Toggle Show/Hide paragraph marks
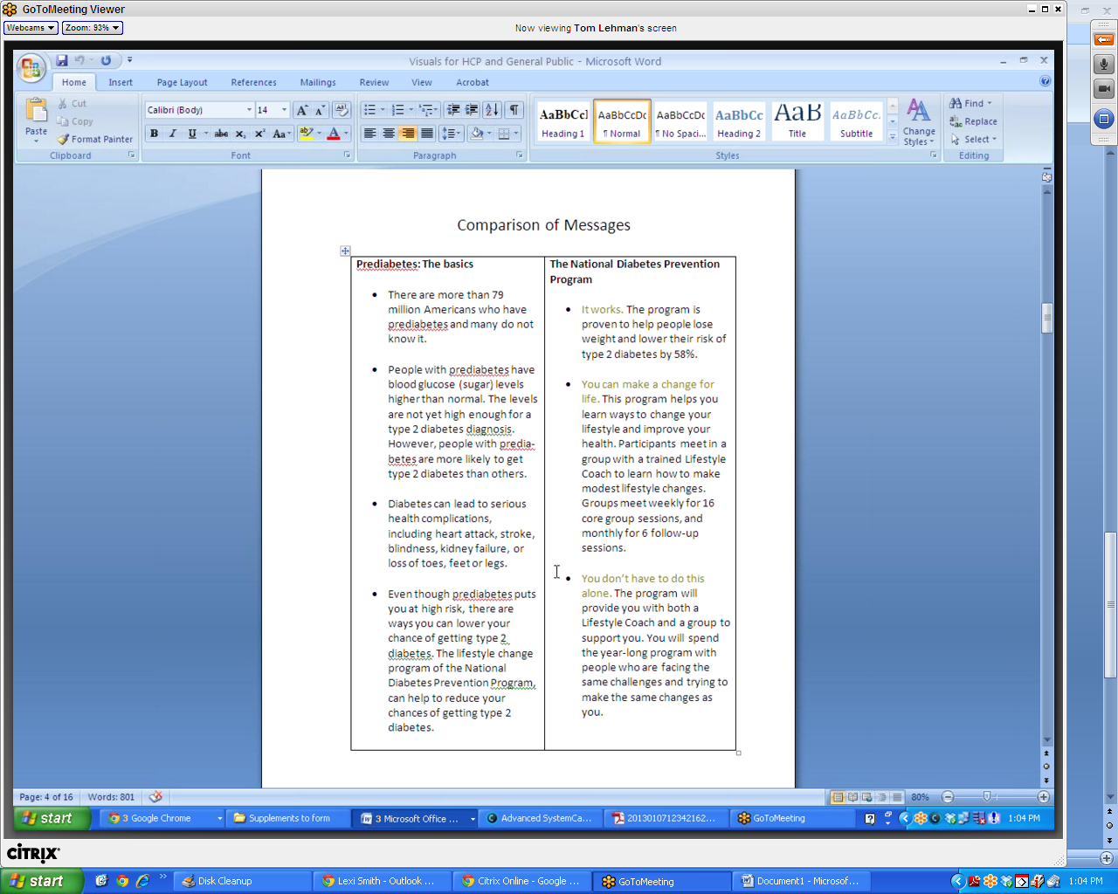Viewport: 1118px width, 894px height. click(514, 110)
